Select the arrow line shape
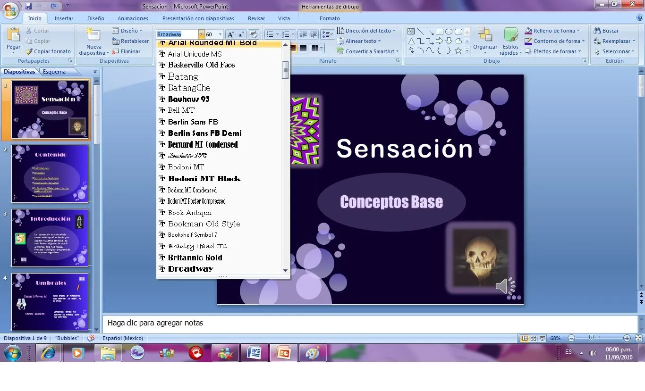The height and width of the screenshot is (391, 645). [430, 32]
